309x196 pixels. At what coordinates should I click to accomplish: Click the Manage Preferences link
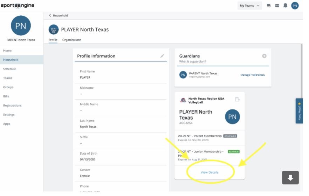point(252,75)
